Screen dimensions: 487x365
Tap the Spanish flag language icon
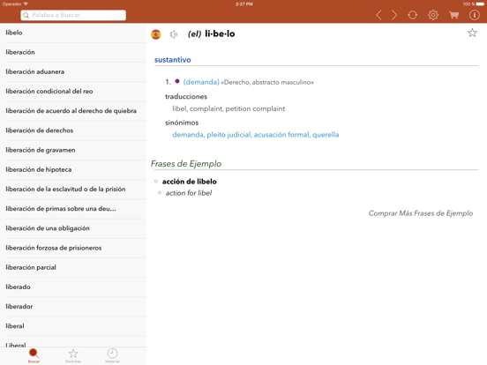(x=156, y=34)
